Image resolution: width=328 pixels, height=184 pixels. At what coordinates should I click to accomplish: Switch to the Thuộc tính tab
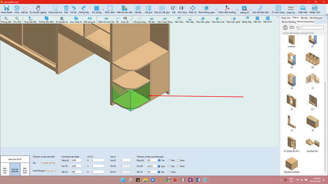coord(286,18)
